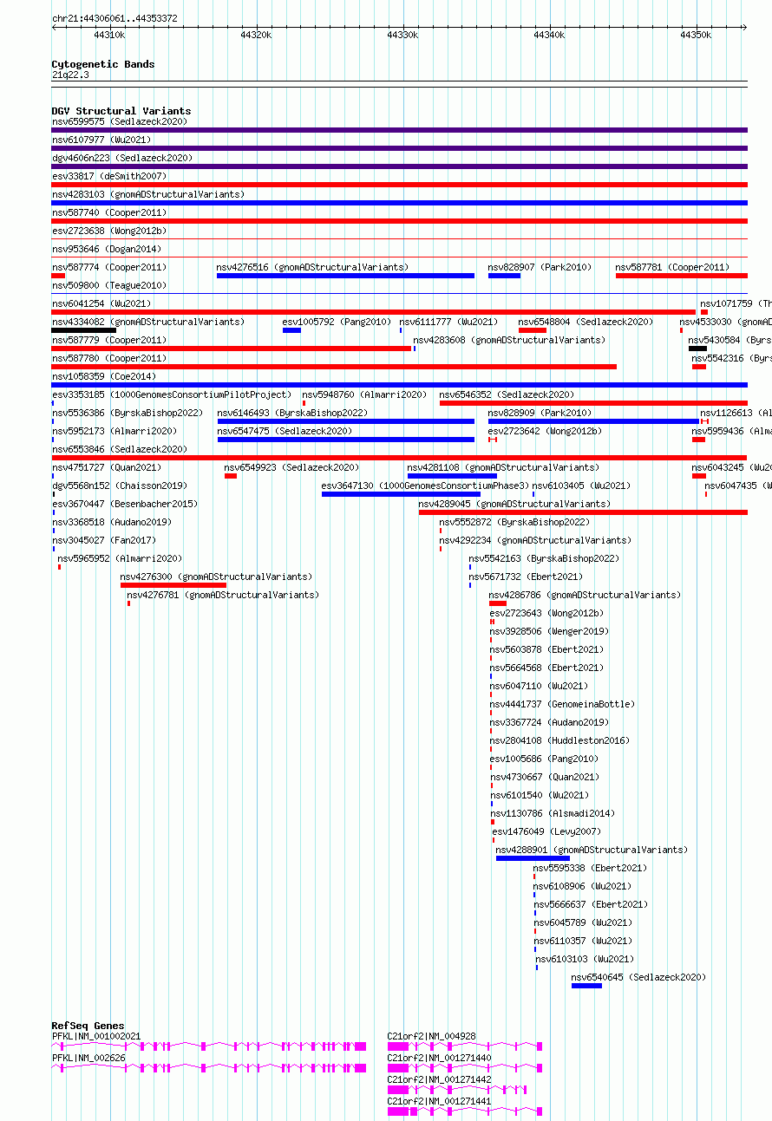Select the nsv6111777 (Wu2021) label

[x=449, y=322]
